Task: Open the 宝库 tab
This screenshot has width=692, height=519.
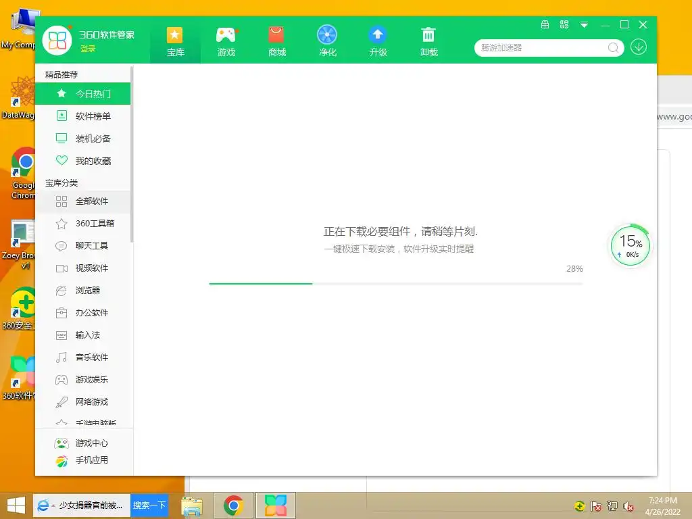Action: [175, 43]
